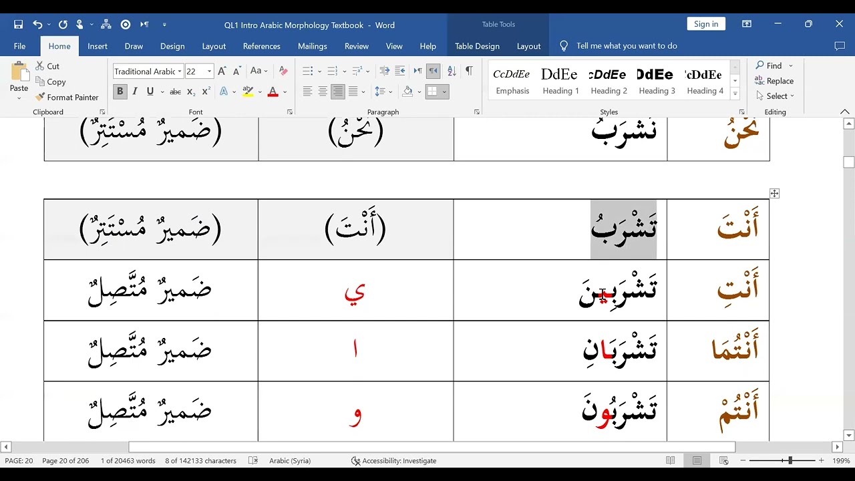Viewport: 855px width, 481px height.
Task: Open the Table Design tab
Action: point(477,46)
